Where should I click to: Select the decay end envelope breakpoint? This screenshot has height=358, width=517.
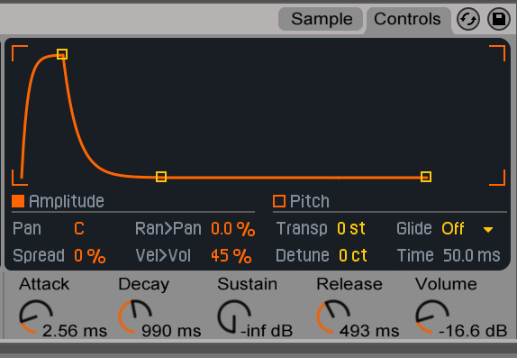point(161,177)
